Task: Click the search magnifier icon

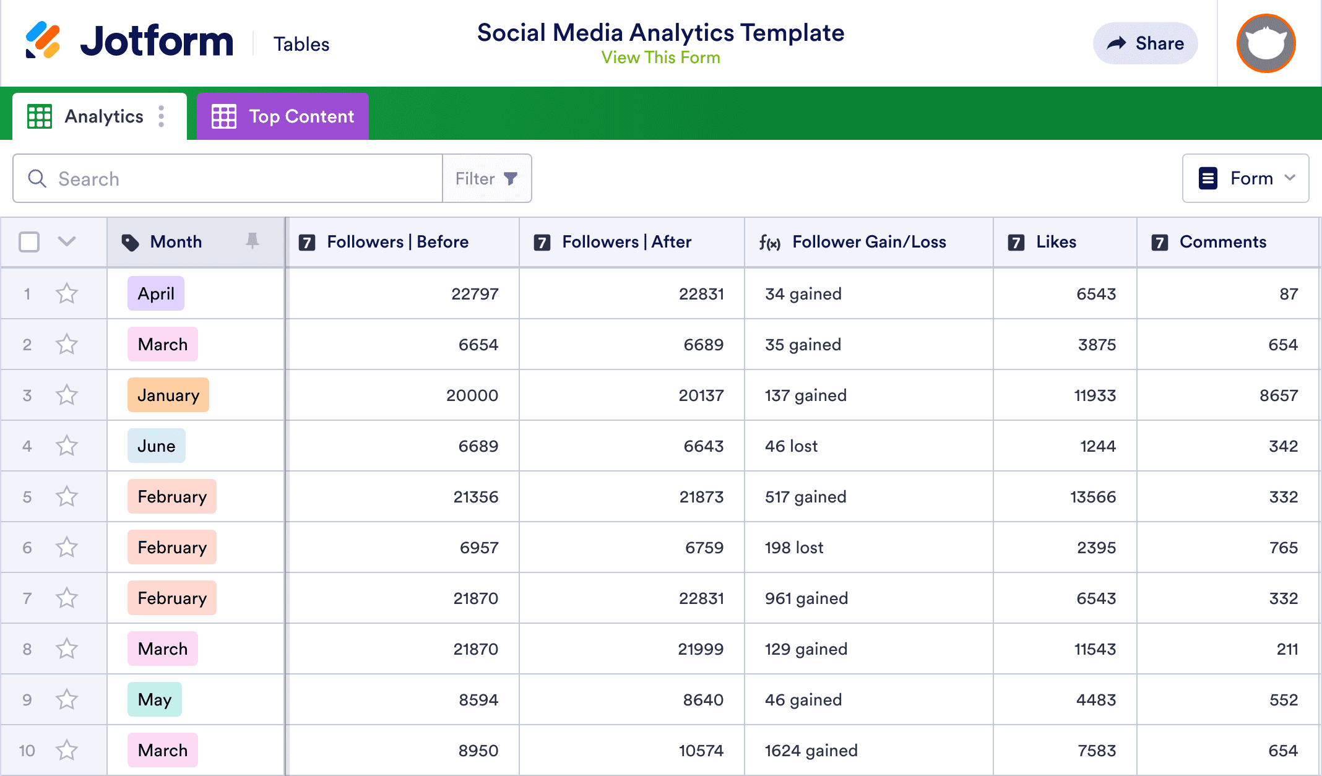Action: [x=37, y=178]
